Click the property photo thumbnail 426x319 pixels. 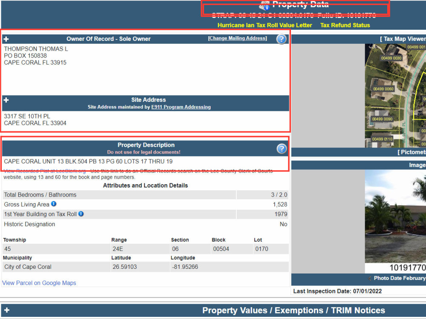pyautogui.click(x=395, y=216)
